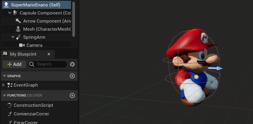Click the ConstructionScript function icon

[10, 105]
